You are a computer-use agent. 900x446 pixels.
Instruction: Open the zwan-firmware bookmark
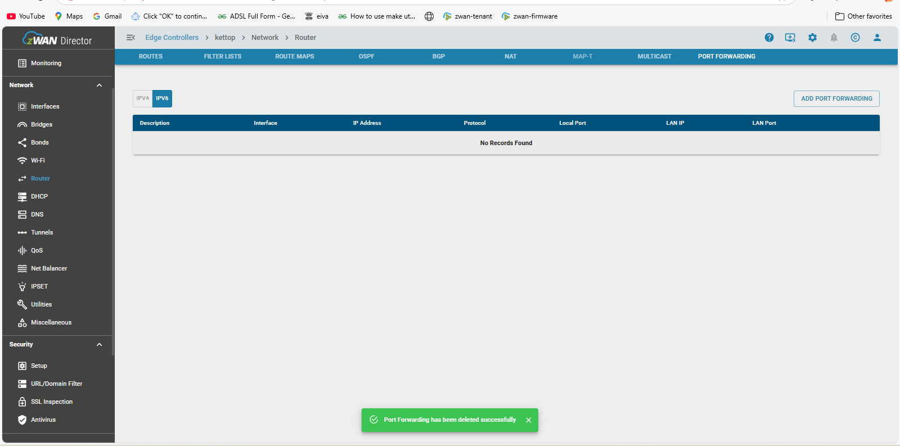click(x=535, y=16)
